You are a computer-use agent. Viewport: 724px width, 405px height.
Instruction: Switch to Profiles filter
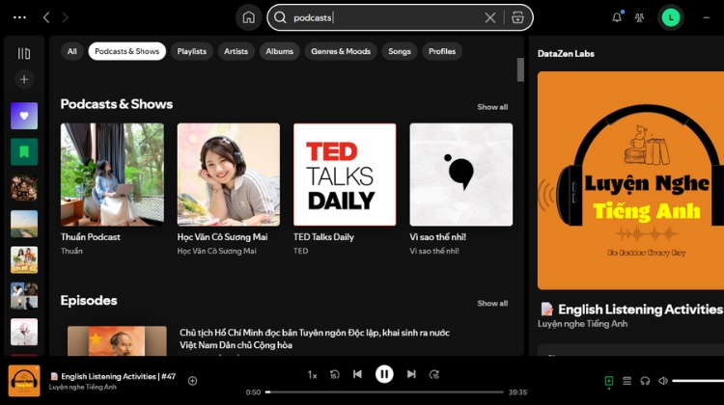point(442,51)
